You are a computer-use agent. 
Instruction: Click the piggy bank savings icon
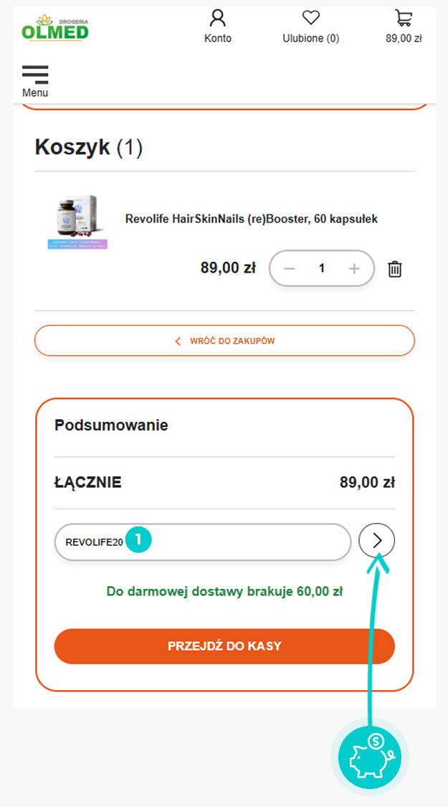coord(369,758)
